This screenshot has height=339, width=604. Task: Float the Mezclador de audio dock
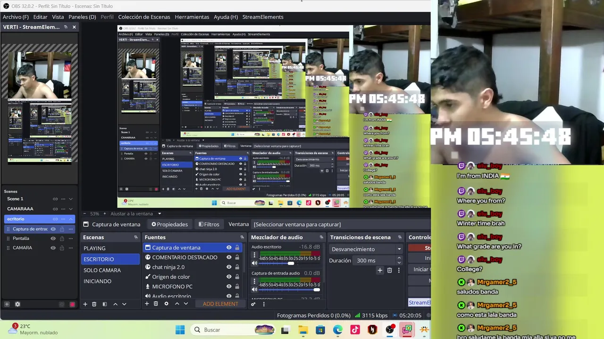tap(321, 237)
